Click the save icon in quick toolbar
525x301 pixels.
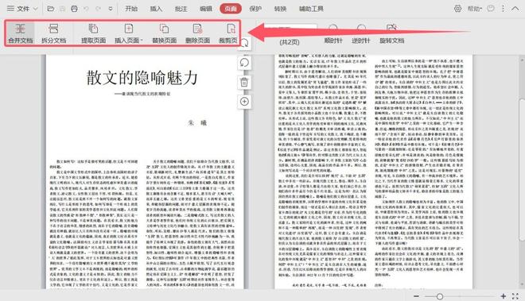tap(63, 9)
